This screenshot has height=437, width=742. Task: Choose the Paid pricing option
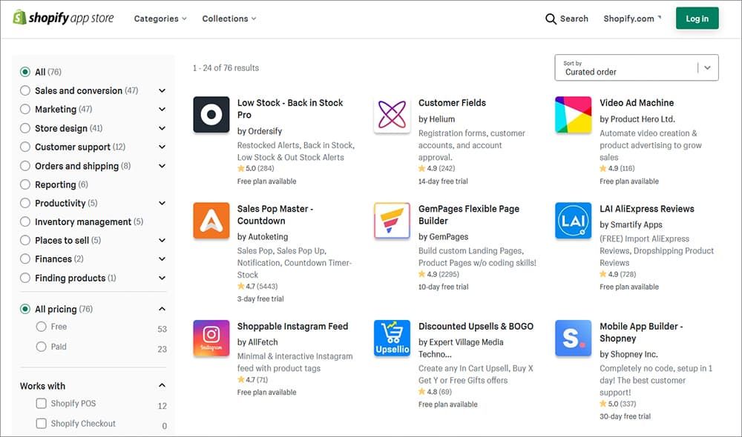click(x=41, y=347)
